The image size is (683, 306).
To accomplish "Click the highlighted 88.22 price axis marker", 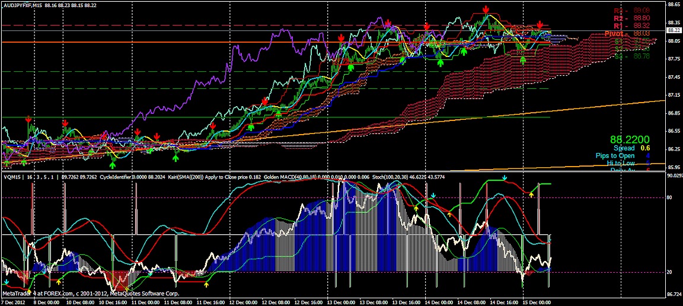I will (x=674, y=30).
